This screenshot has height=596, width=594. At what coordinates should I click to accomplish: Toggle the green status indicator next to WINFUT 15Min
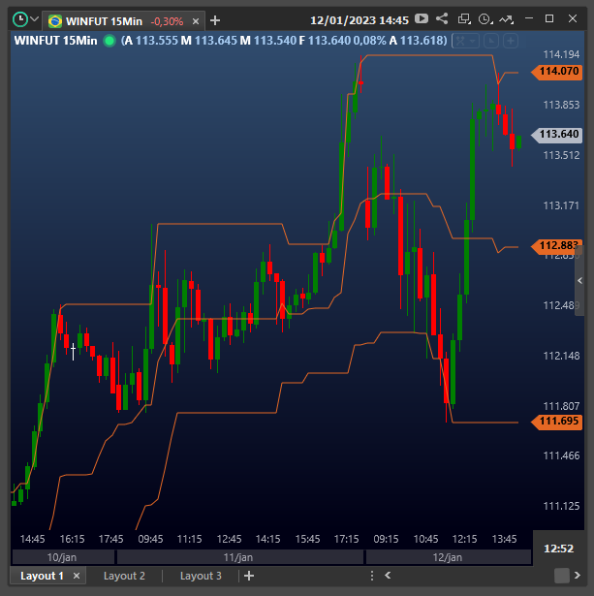tap(109, 41)
